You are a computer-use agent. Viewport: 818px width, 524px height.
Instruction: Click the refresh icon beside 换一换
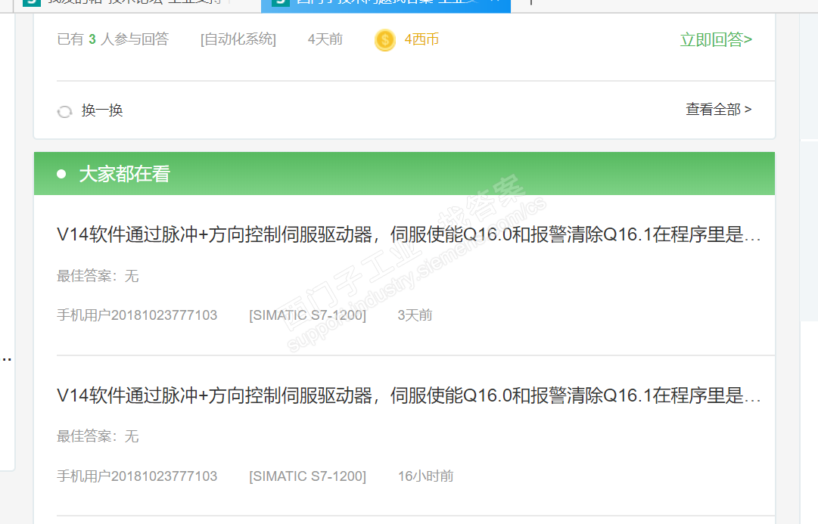coord(64,112)
